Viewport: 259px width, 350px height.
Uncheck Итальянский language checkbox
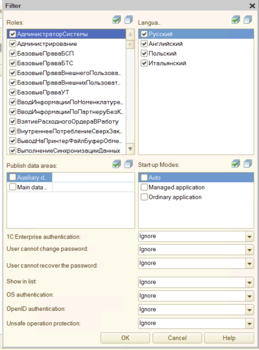pos(144,63)
